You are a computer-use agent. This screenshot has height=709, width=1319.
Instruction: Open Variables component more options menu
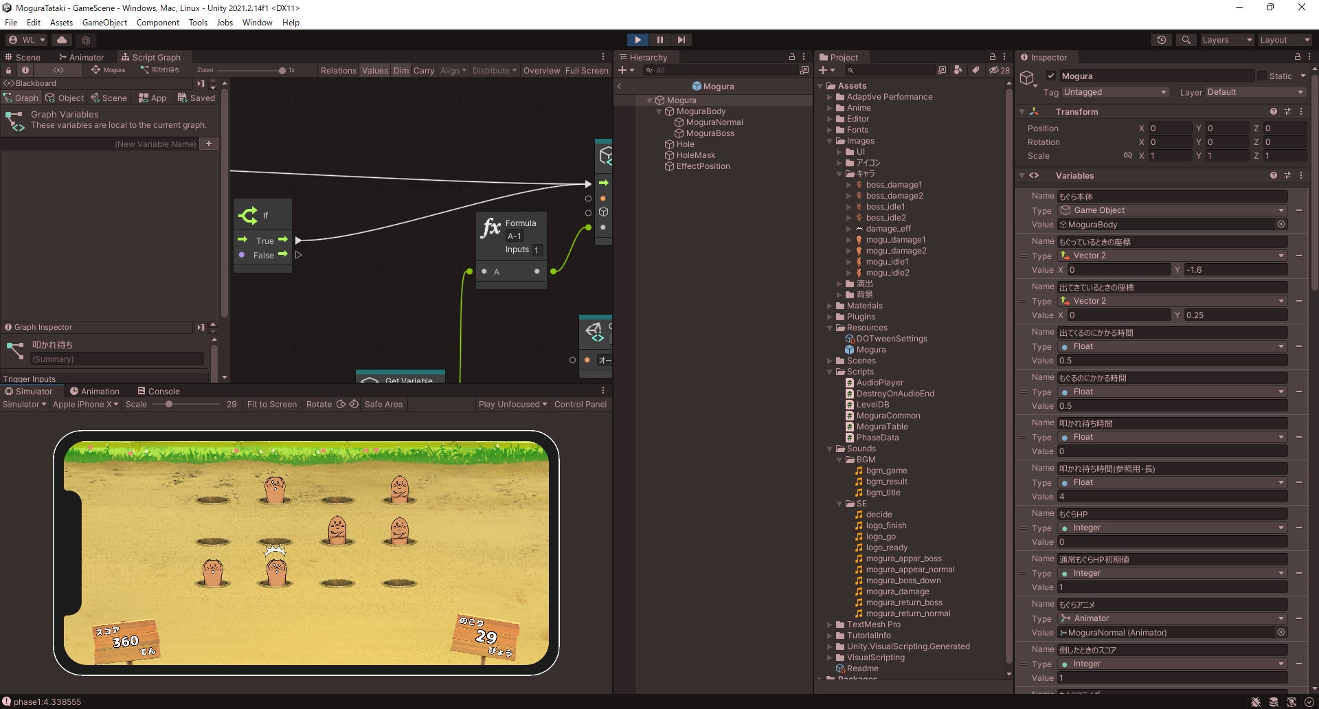1300,175
